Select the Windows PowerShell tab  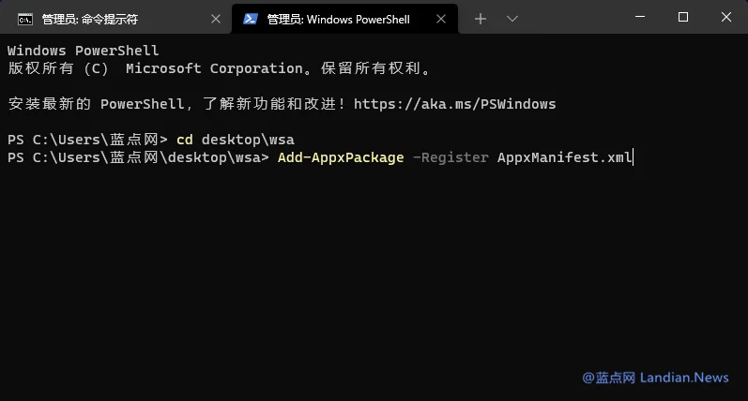[344, 19]
